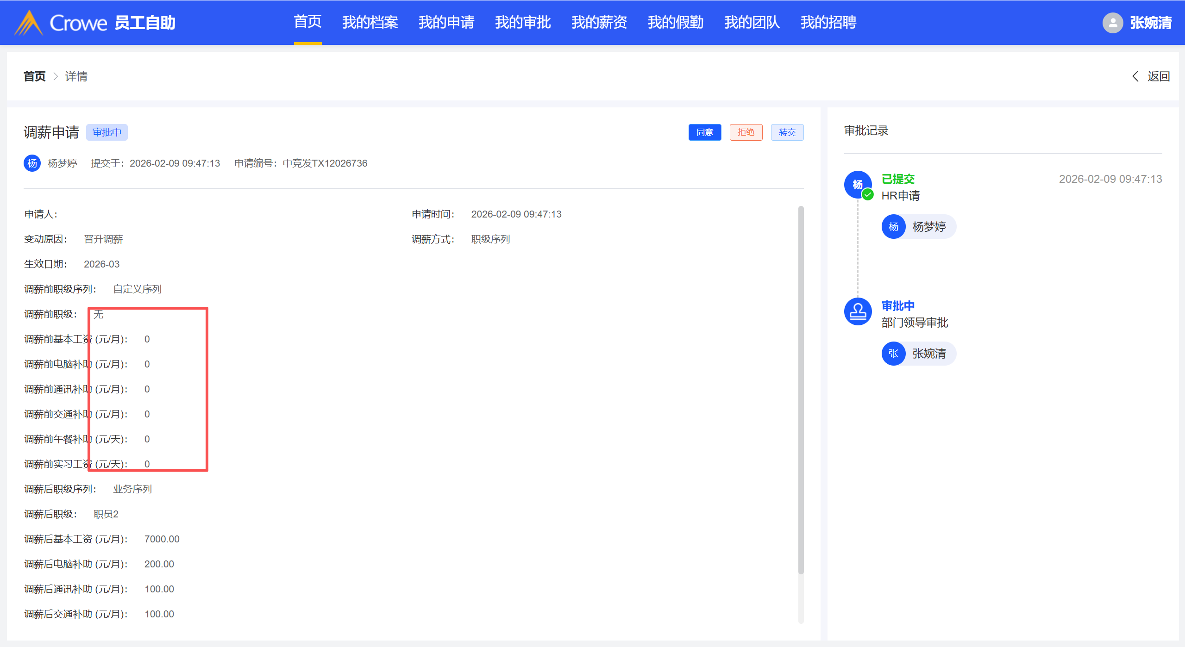Viewport: 1185px width, 647px height.
Task: Click the 张 avatar chip under 部门领导审批
Action: coord(893,354)
